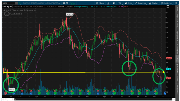This screenshot has height=101, width=180.
Task: Switch to the Active Trader tab
Action: pyautogui.click(x=177, y=36)
